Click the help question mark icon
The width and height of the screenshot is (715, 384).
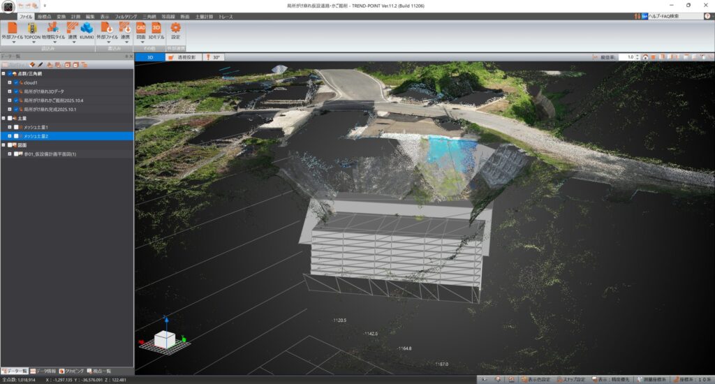point(708,16)
